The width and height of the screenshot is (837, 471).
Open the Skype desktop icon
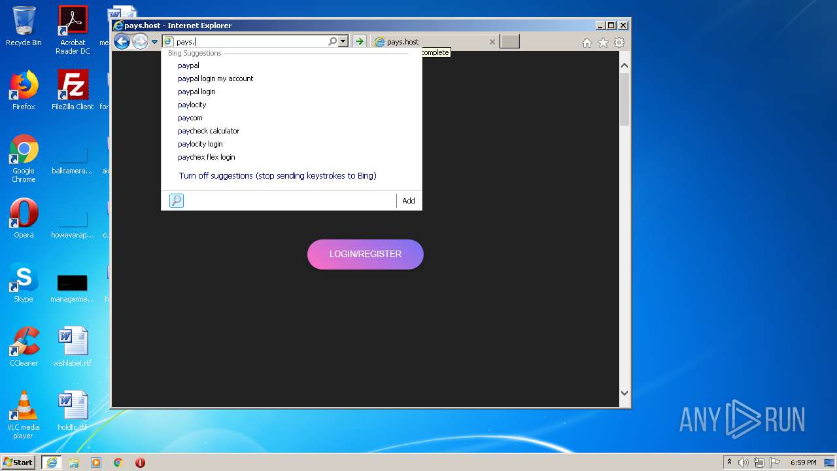tap(24, 283)
